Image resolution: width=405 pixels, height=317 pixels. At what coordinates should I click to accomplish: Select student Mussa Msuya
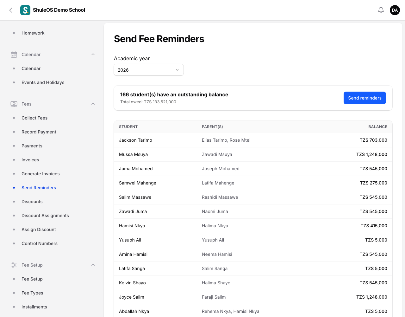(133, 154)
